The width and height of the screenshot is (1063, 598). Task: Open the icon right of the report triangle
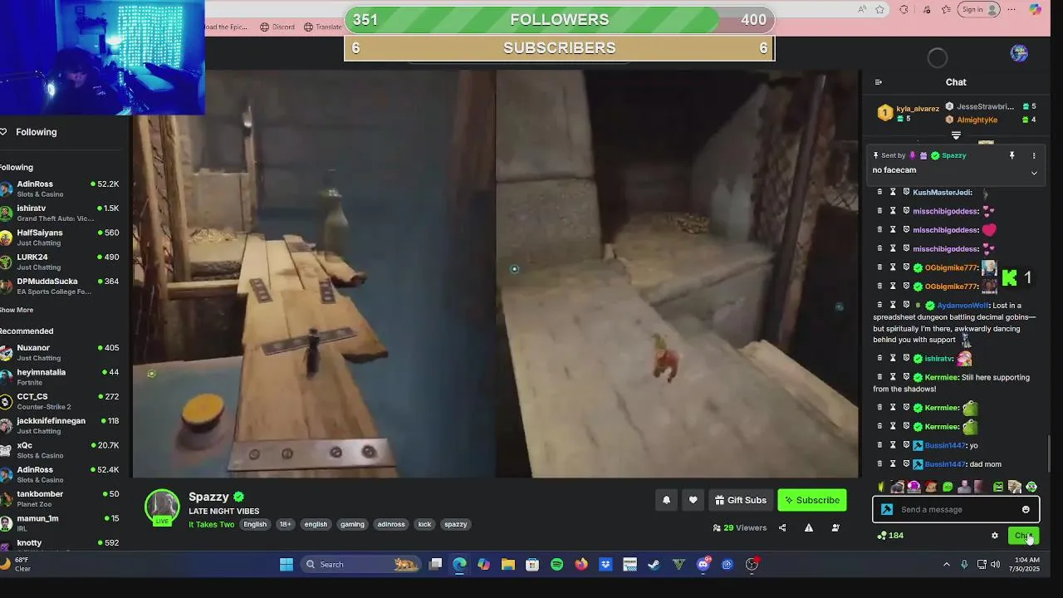click(835, 527)
